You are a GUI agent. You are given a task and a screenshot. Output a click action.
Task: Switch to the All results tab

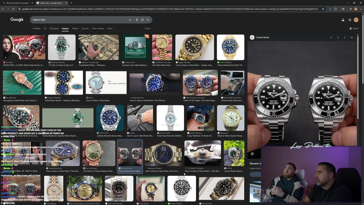(x=45, y=28)
